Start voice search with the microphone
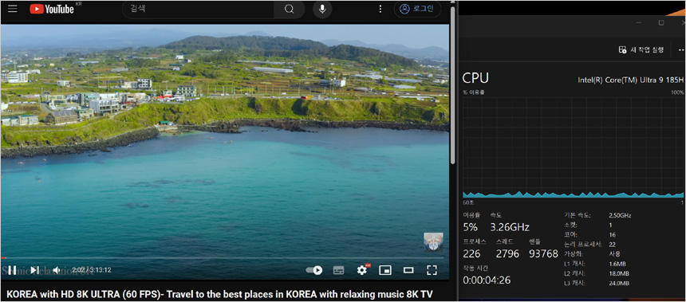Viewport: 686px width, 302px height. (x=322, y=10)
